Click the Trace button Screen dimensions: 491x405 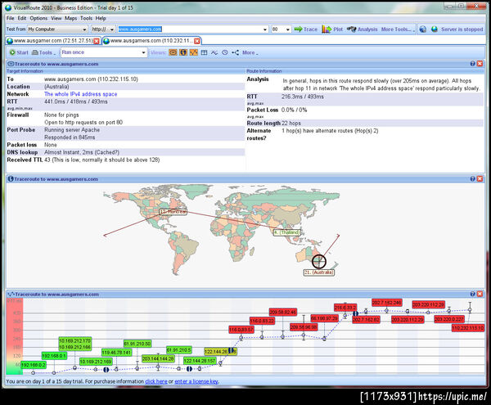tap(306, 29)
